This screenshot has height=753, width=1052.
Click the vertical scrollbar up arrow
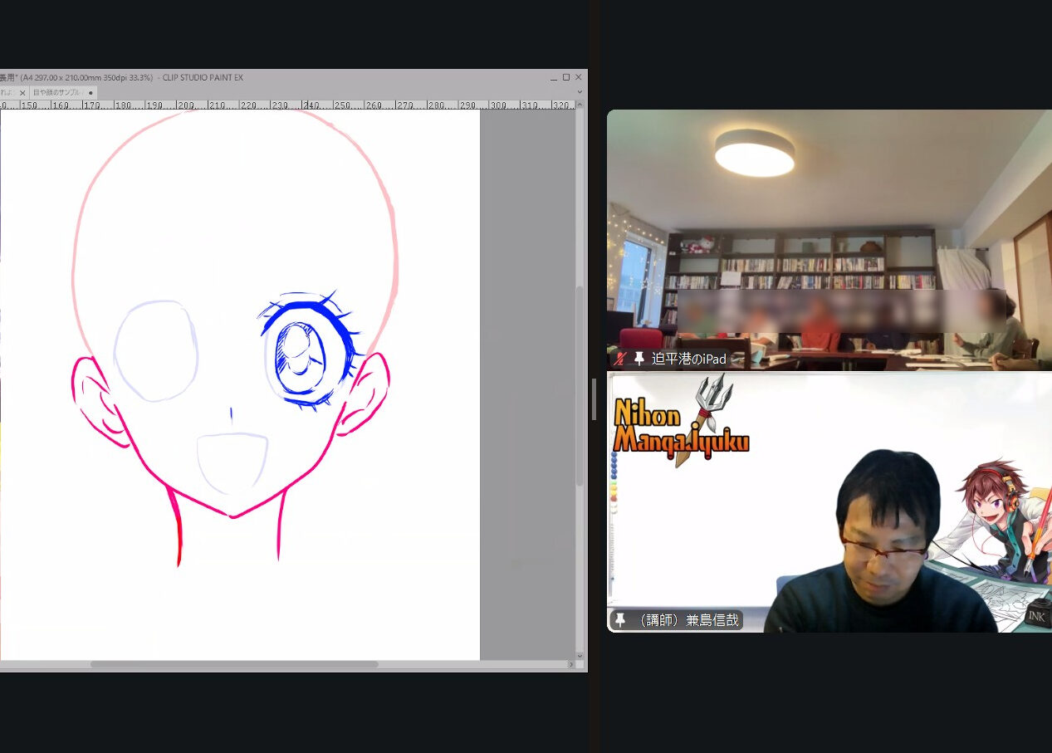point(580,105)
